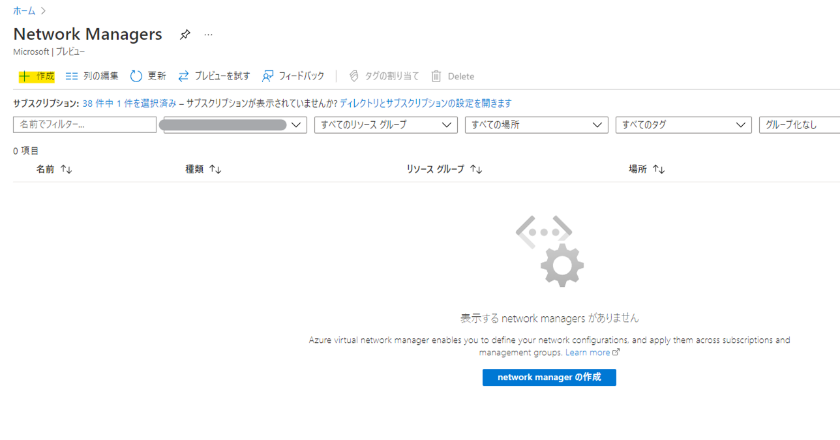Click the タグの割り当て tag icon

[x=354, y=76]
